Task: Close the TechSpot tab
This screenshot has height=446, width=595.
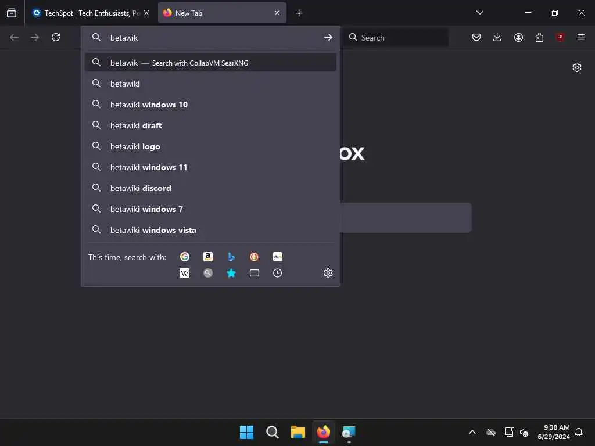Action: point(146,13)
